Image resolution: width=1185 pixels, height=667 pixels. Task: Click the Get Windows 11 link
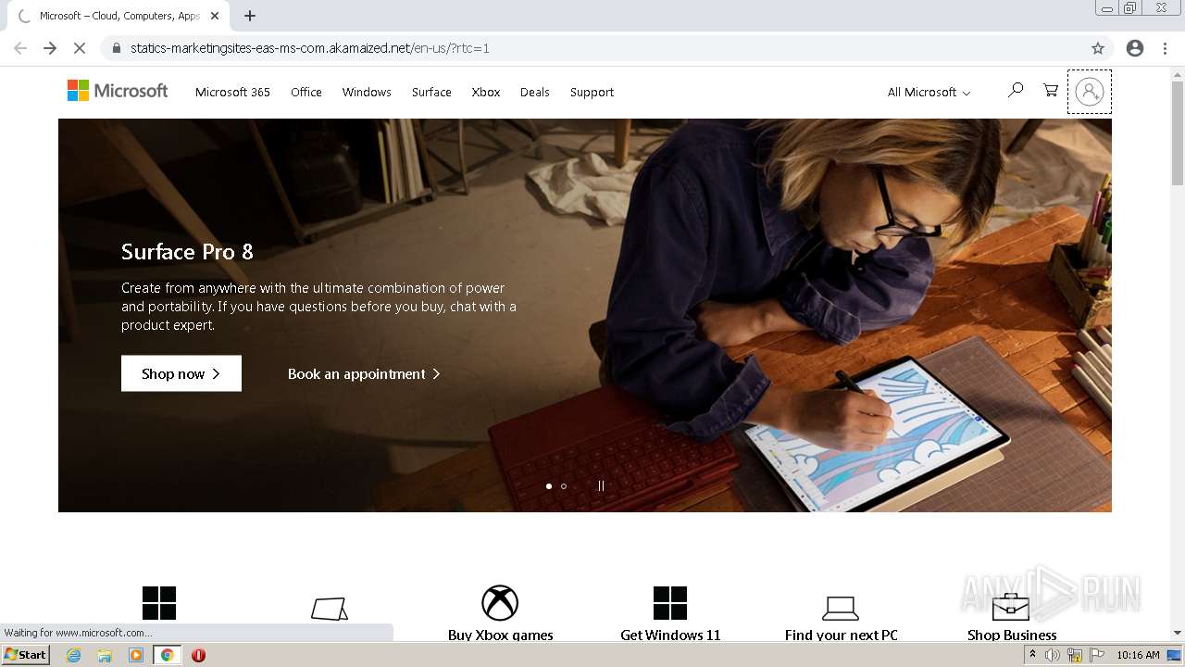coord(670,635)
